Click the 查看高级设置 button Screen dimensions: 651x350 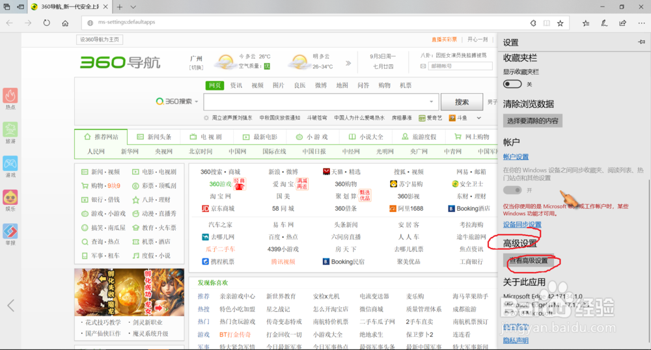(x=529, y=260)
